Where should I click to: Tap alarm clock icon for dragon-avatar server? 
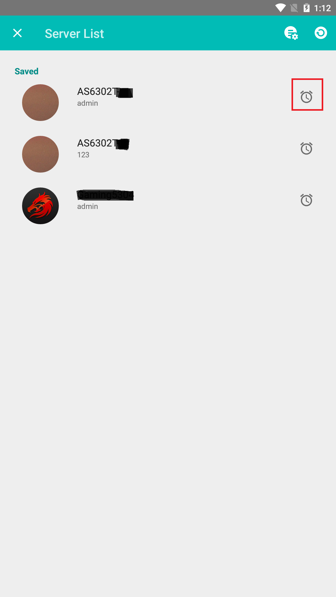[306, 200]
